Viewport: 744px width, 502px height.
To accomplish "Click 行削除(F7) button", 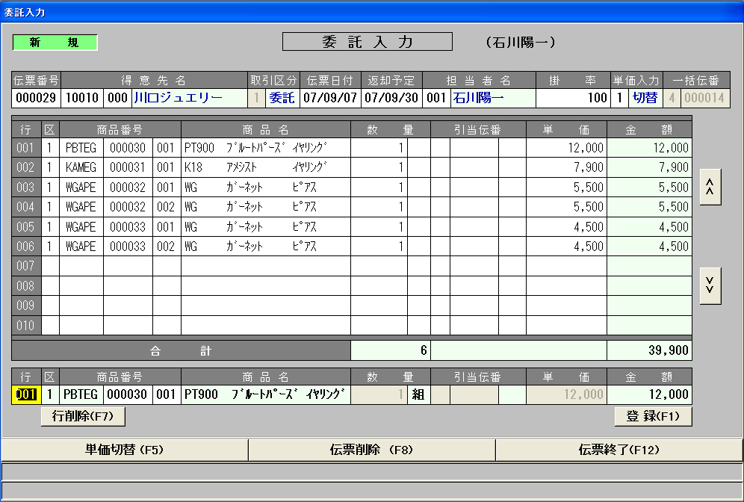I will click(x=83, y=416).
